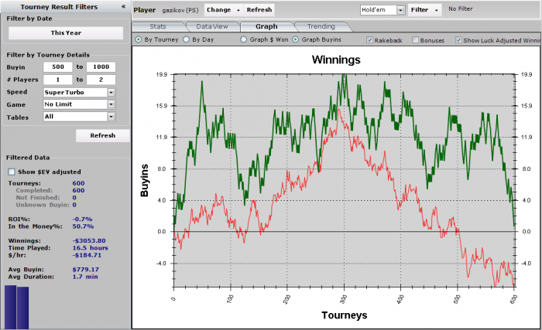Click the $/hr value -$184.71

[x=87, y=255]
